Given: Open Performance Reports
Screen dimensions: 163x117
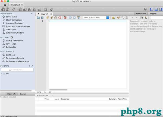Looking at the screenshot, I should pos(15,58).
